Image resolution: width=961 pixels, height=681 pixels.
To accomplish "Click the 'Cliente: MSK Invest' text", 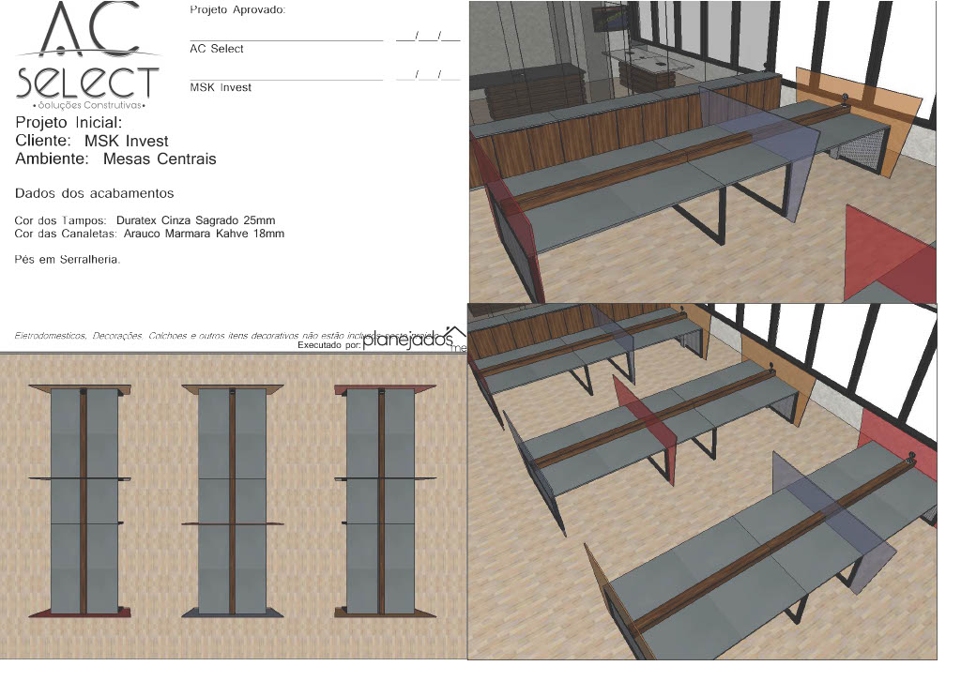I will (92, 141).
